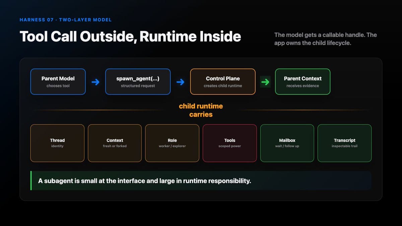
Task: Click the 'HARNESS 07 · TWO-LAYER MODEL' header label
Action: pyautogui.click(x=66, y=20)
